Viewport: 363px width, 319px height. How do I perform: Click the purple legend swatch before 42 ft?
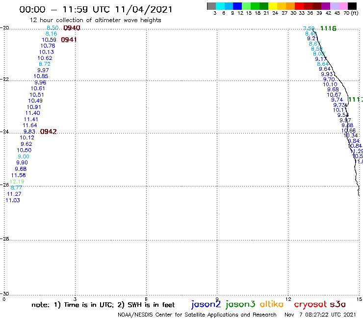point(326,6)
